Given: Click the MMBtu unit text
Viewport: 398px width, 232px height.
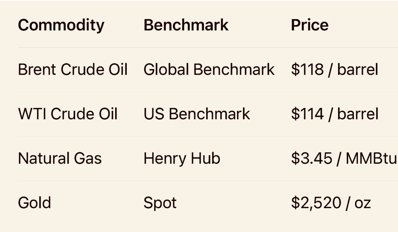Looking at the screenshot, I should tap(371, 158).
